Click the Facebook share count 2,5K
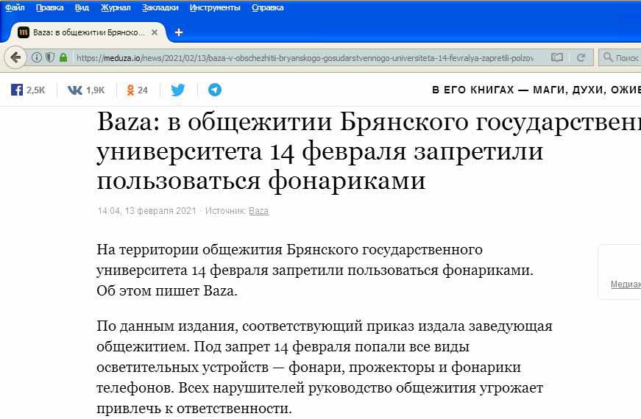 tap(36, 90)
